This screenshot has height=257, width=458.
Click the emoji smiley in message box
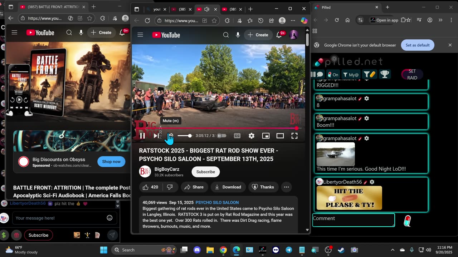pos(110,218)
